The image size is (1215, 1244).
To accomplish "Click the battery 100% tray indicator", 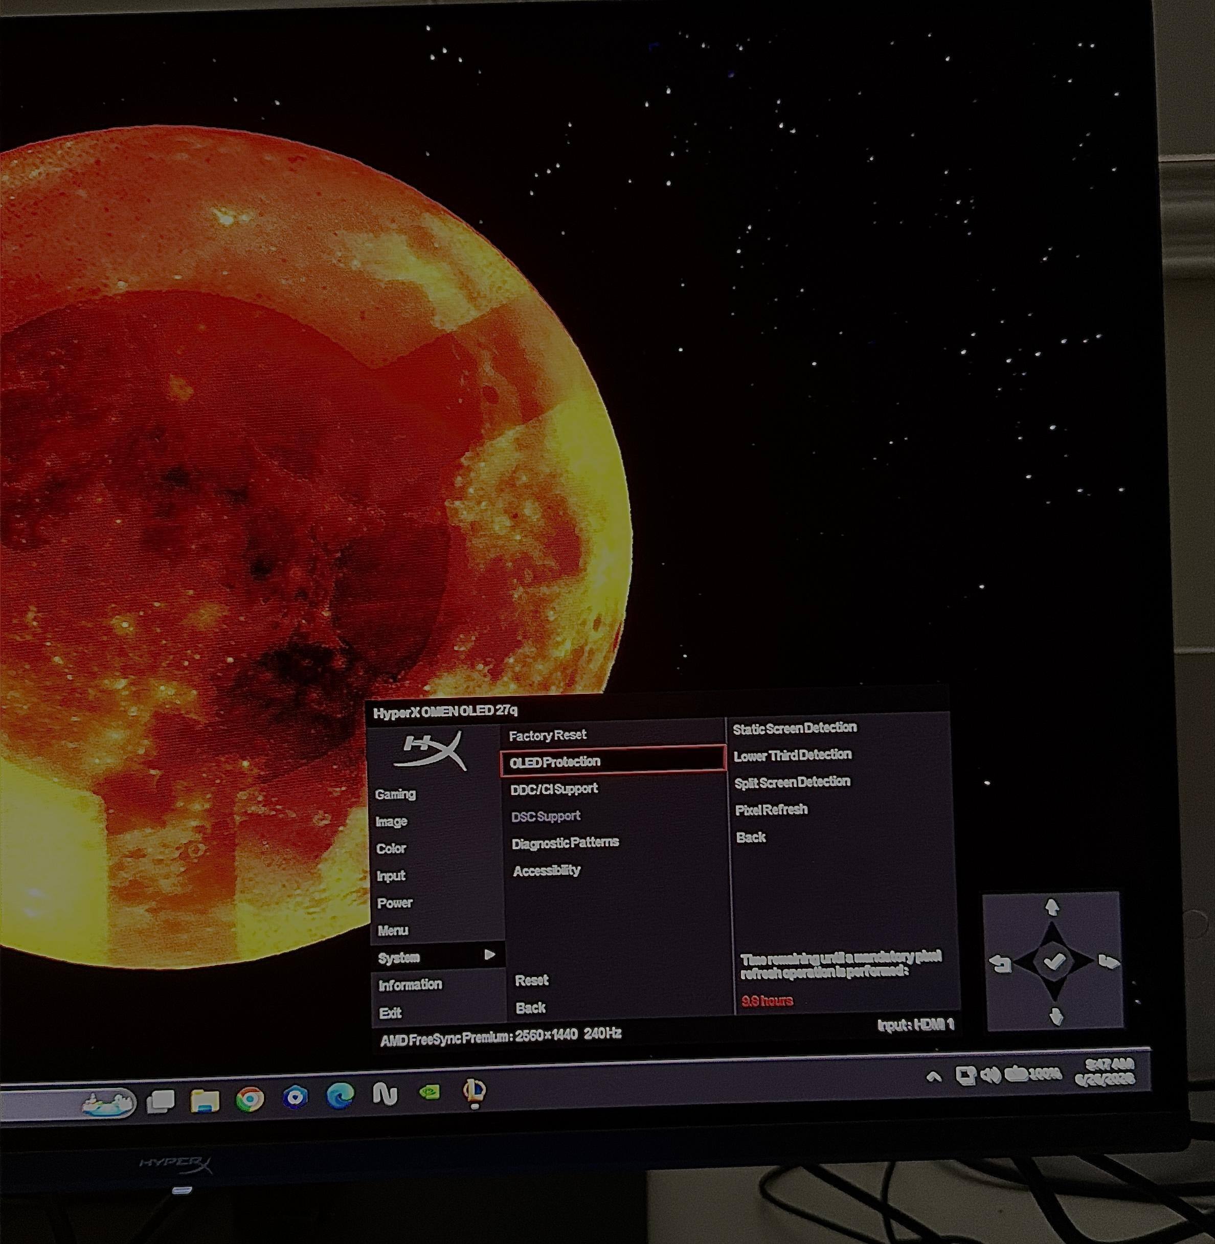I will tap(1032, 1074).
